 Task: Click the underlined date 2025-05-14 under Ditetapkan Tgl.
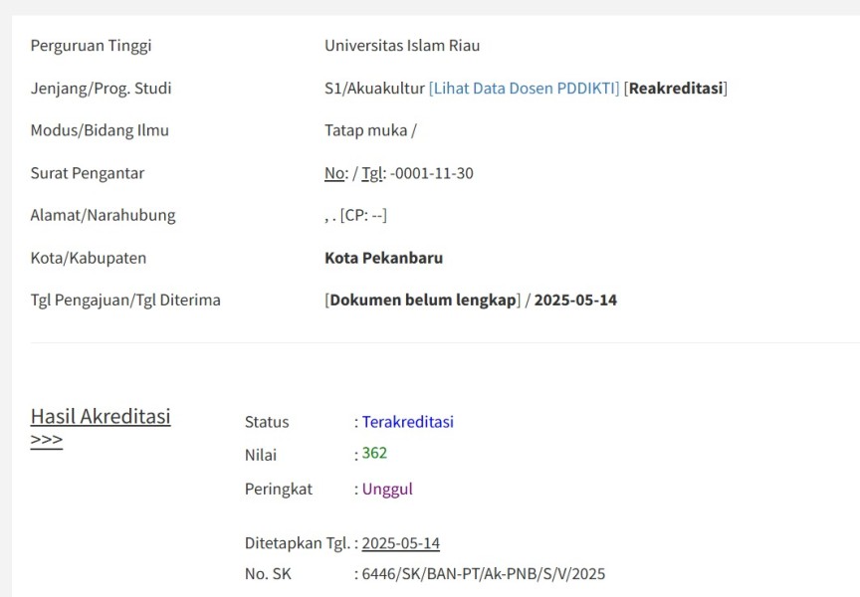point(401,543)
